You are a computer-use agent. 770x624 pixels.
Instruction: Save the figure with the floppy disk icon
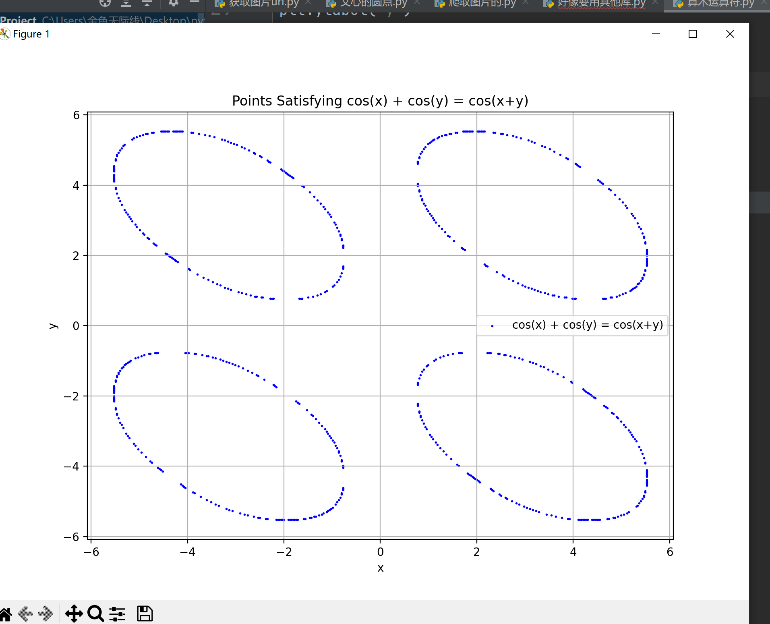[145, 614]
